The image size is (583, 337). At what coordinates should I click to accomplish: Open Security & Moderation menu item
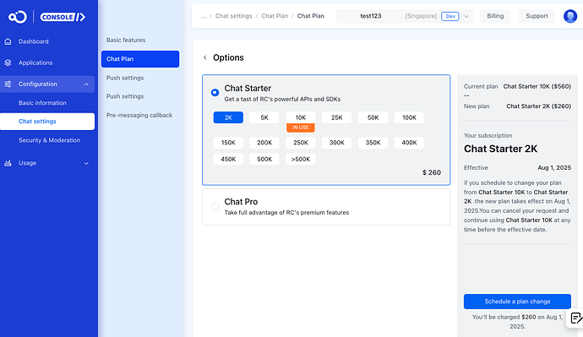point(50,140)
